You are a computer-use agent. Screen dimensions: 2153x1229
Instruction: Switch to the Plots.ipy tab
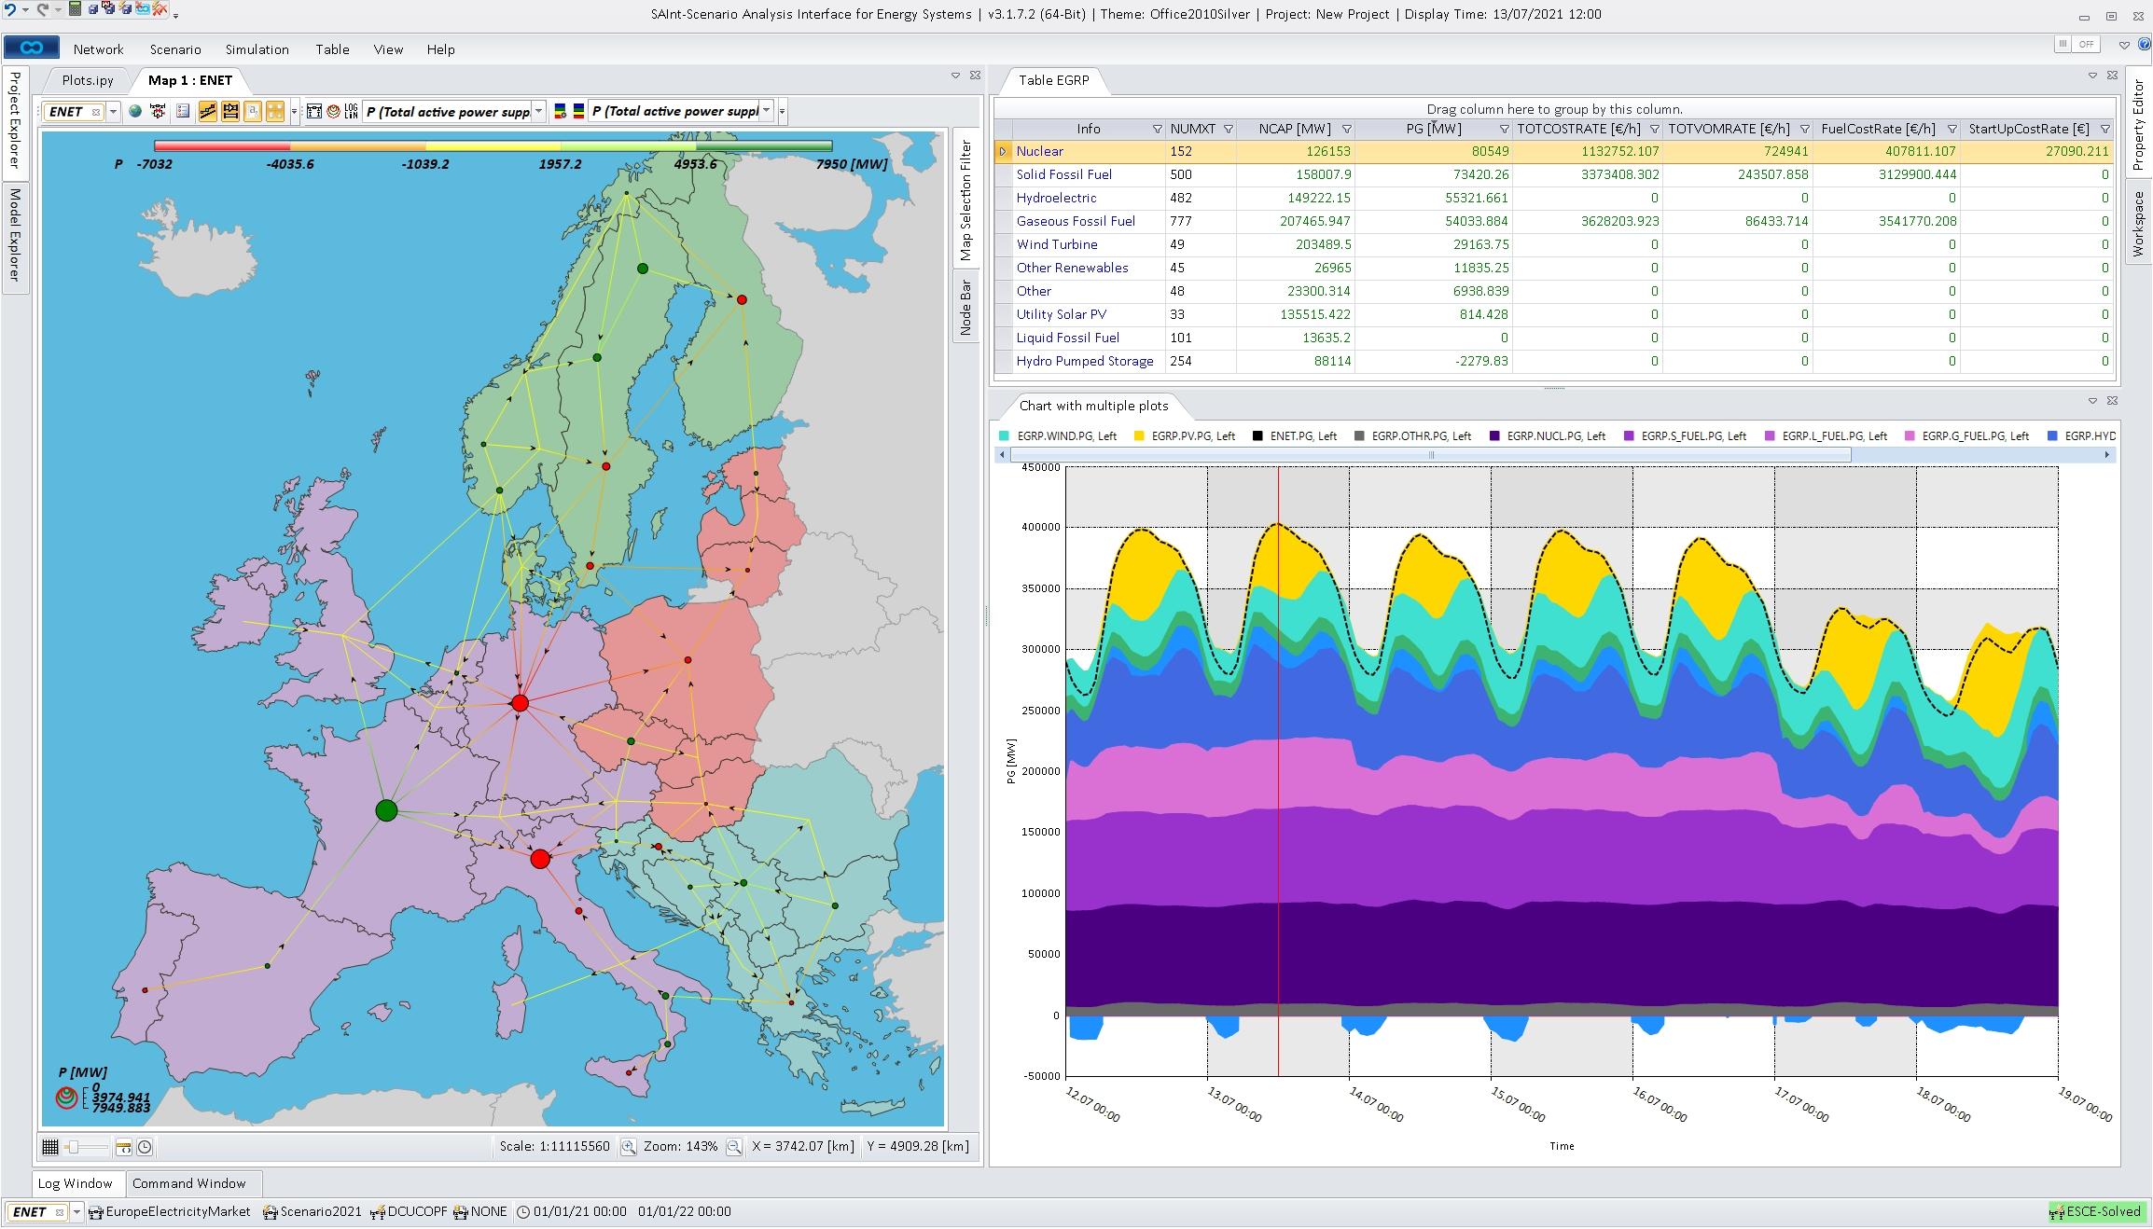tap(88, 80)
